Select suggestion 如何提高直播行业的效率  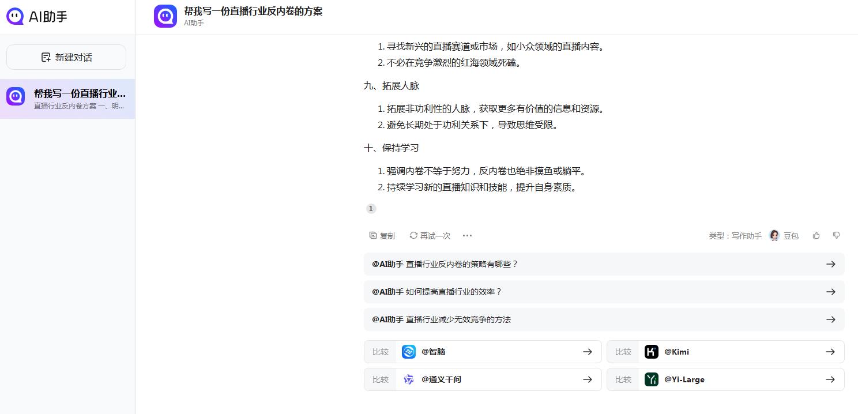(604, 292)
